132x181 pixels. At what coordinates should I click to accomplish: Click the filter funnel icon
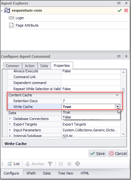click(50, 164)
